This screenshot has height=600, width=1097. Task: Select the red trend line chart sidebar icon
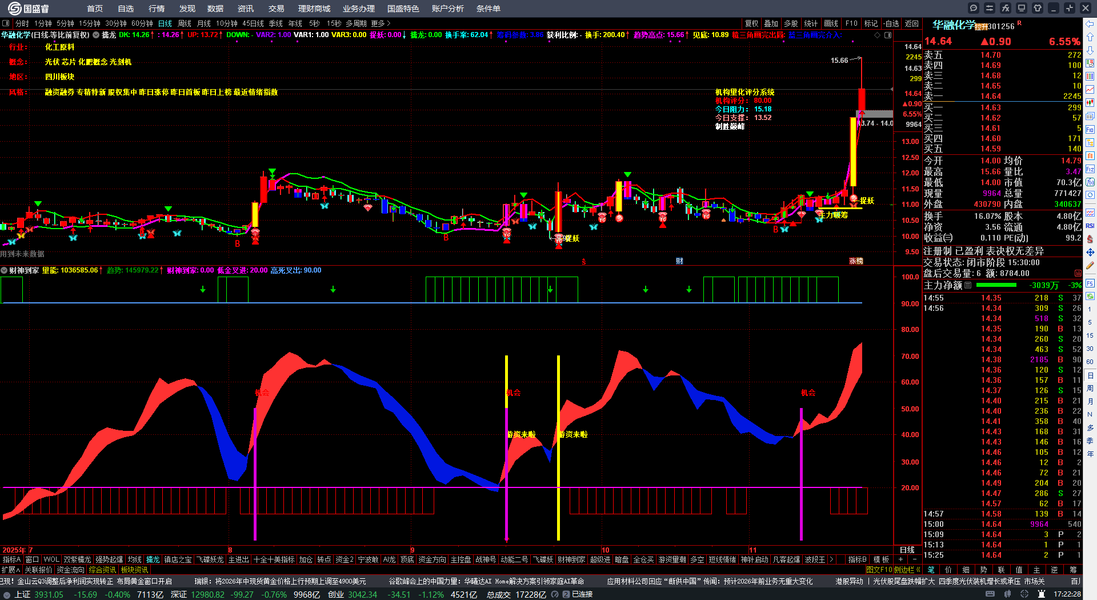point(1090,90)
